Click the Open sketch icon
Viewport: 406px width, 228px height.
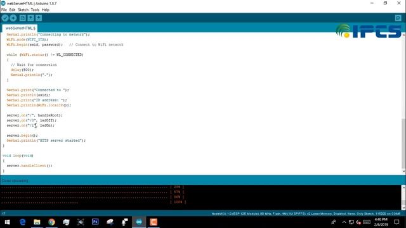30,18
